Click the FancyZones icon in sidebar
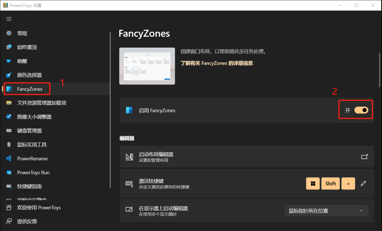Screen dimensions: 382x231 click(9, 89)
